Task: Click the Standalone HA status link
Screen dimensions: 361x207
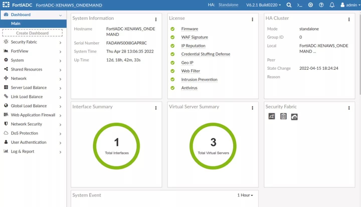Action: 228,5
